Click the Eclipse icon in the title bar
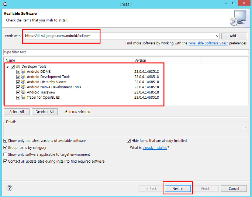 coord(5,4)
